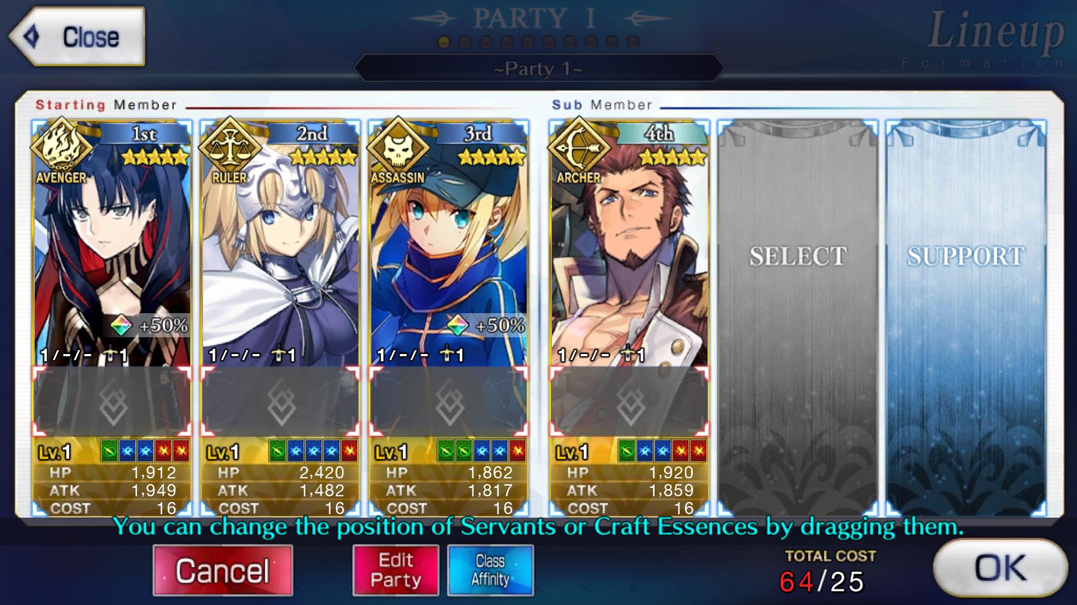Select empty Craft Essence slot under Archer
This screenshot has height=605, width=1077.
click(x=629, y=402)
